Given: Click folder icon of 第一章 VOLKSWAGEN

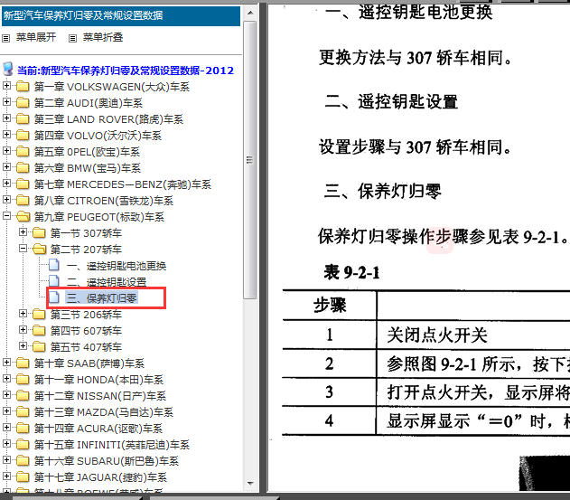Looking at the screenshot, I should pyautogui.click(x=23, y=87).
